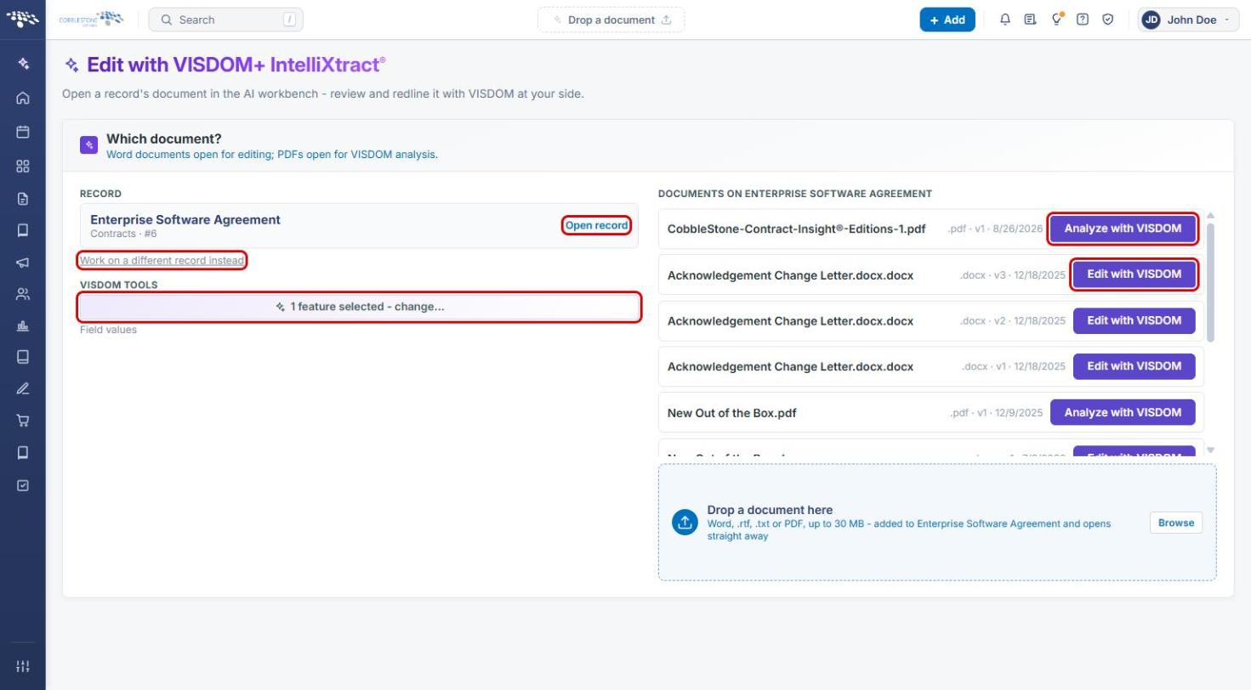Open the VISDOM sparkle icon in the sidebar
1251x690 pixels.
[23, 64]
